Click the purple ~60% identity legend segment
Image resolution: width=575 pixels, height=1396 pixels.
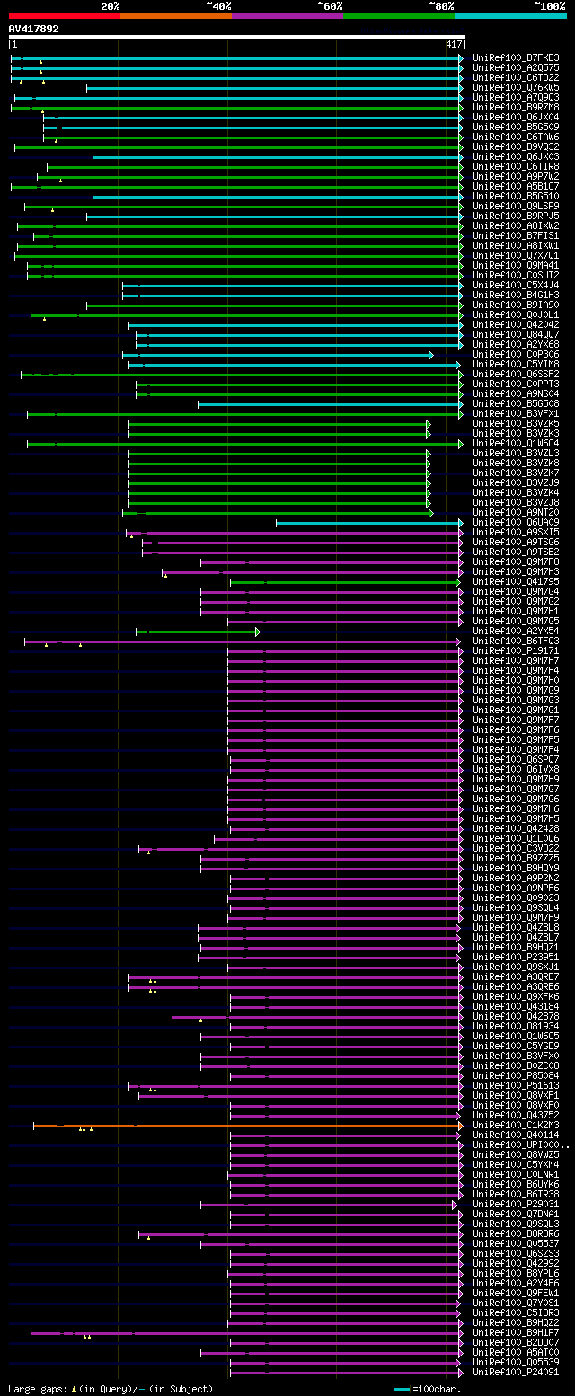pos(287,16)
